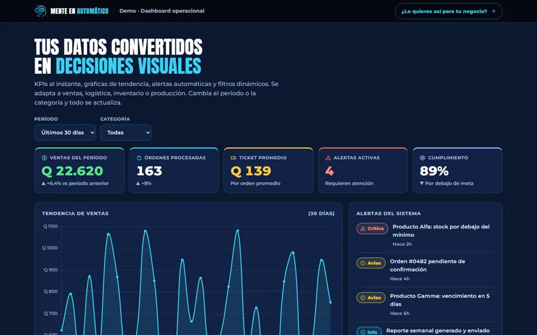The height and width of the screenshot is (335, 537).
Task: Click the Demo · Dashboard operacional header text
Action: [x=162, y=11]
